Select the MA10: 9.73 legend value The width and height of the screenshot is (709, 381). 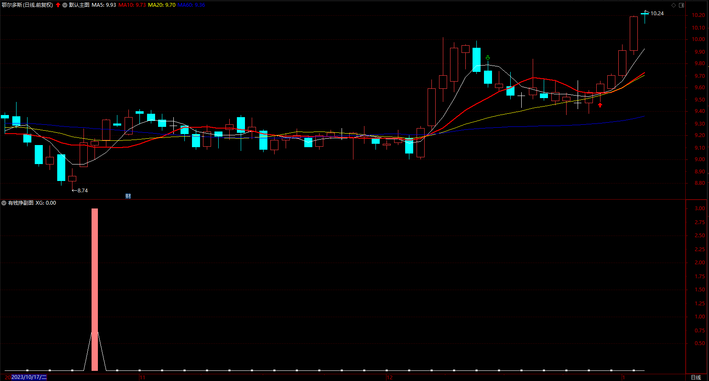[x=132, y=5]
